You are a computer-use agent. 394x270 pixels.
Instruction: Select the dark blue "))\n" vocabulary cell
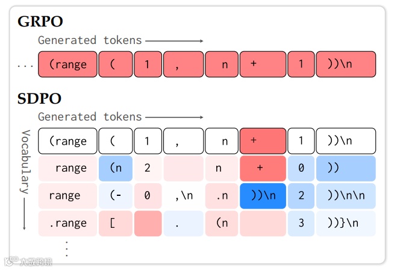click(x=263, y=196)
